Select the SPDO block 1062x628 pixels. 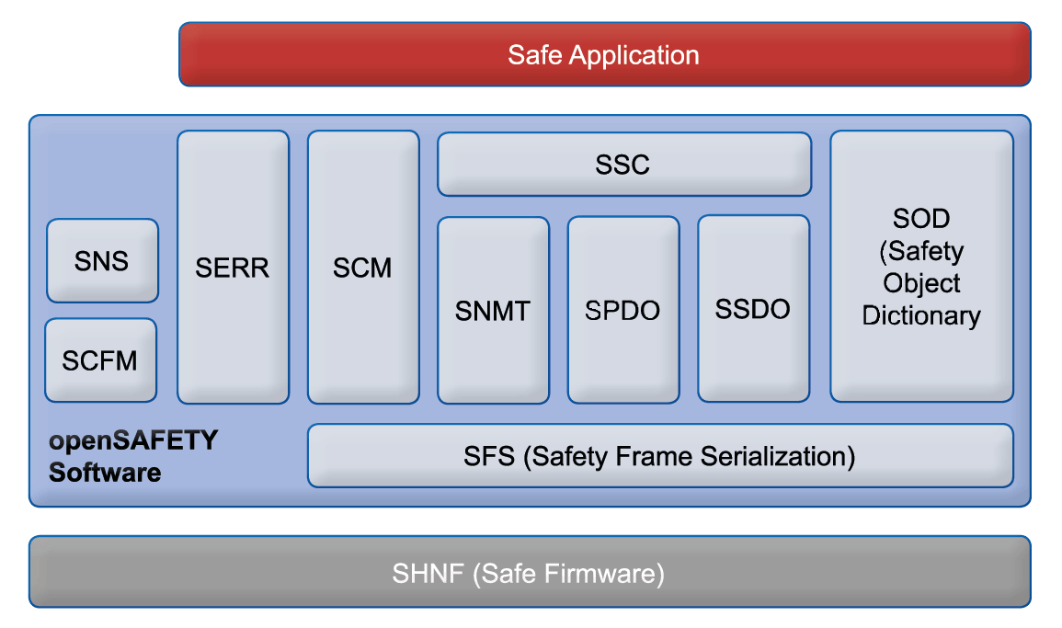click(x=623, y=310)
